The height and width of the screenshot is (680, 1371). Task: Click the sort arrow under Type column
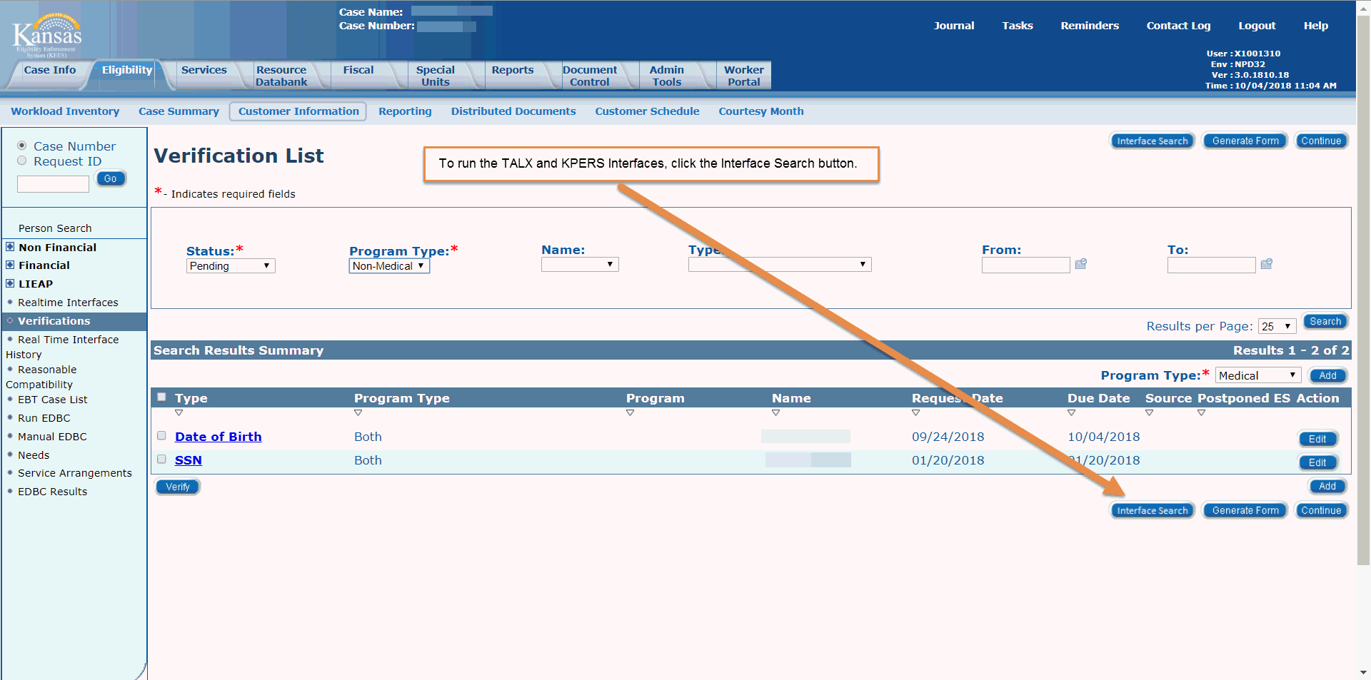[x=179, y=413]
